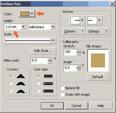This screenshot has width=116, height=113.
Task: Select the square extended line cap radio button
Action: click(x=39, y=91)
